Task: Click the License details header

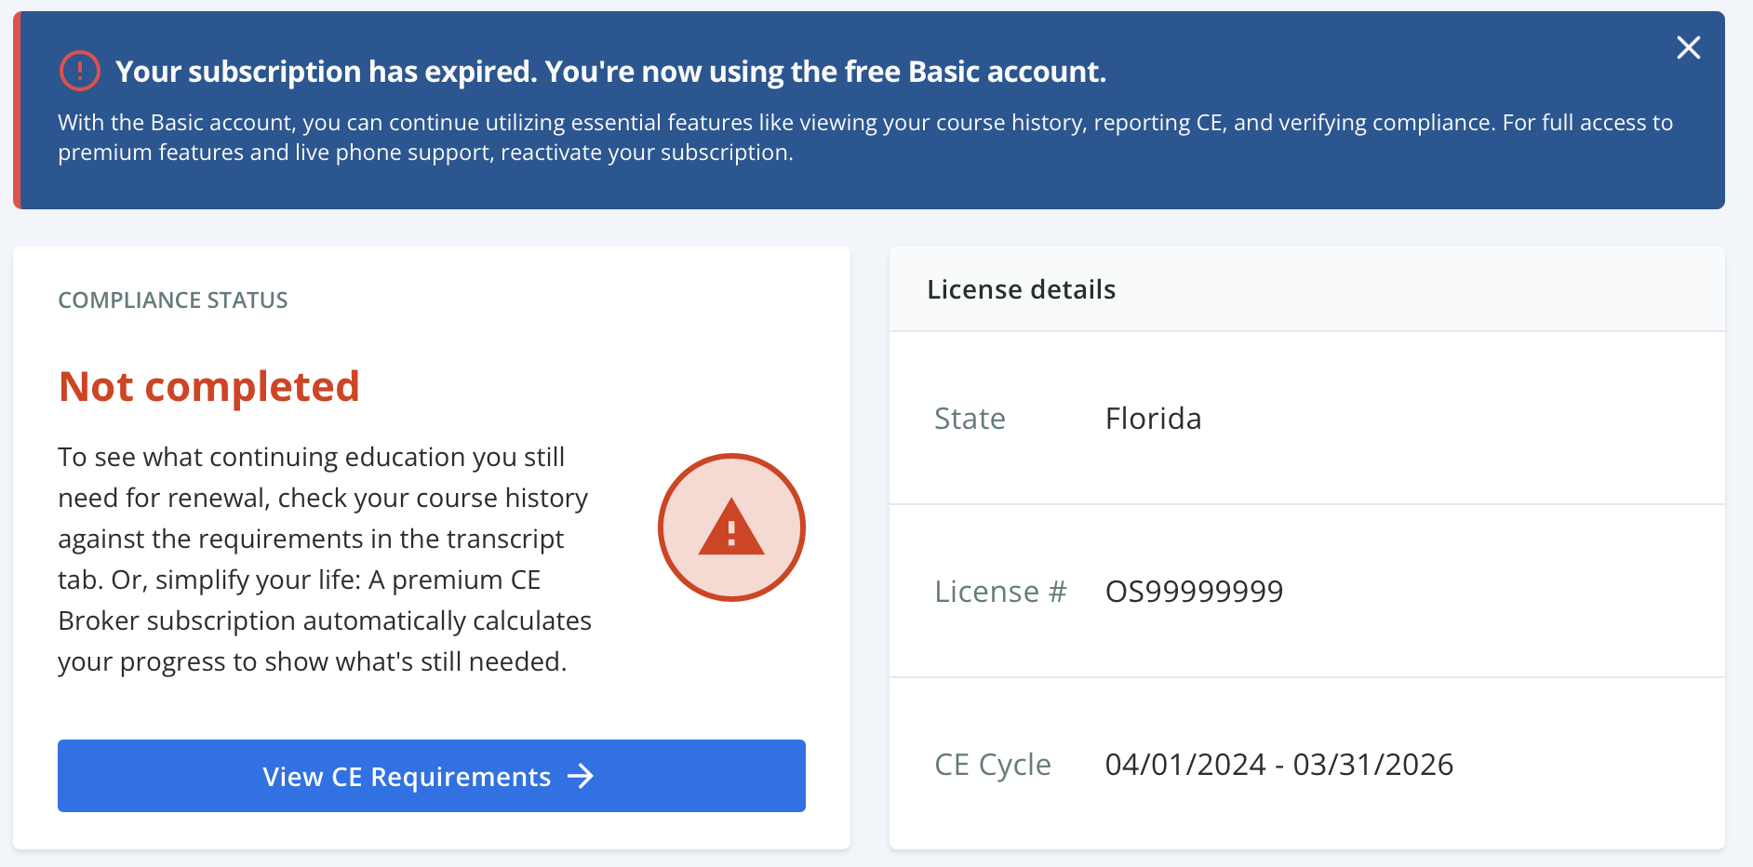Action: click(1021, 289)
